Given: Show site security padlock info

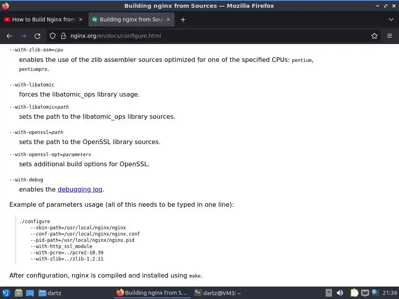Looking at the screenshot, I should click(x=64, y=36).
